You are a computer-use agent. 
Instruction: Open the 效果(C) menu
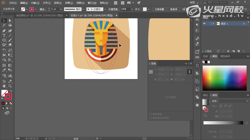69,3
